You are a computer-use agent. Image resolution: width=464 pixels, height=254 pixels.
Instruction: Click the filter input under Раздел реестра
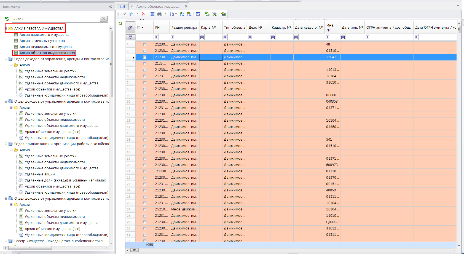tap(187, 37)
